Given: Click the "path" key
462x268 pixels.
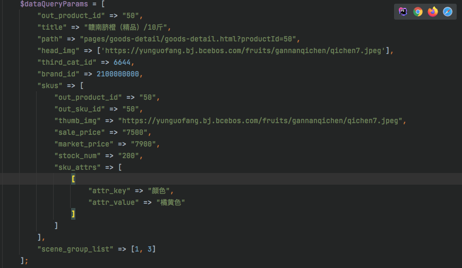Looking at the screenshot, I should point(50,39).
